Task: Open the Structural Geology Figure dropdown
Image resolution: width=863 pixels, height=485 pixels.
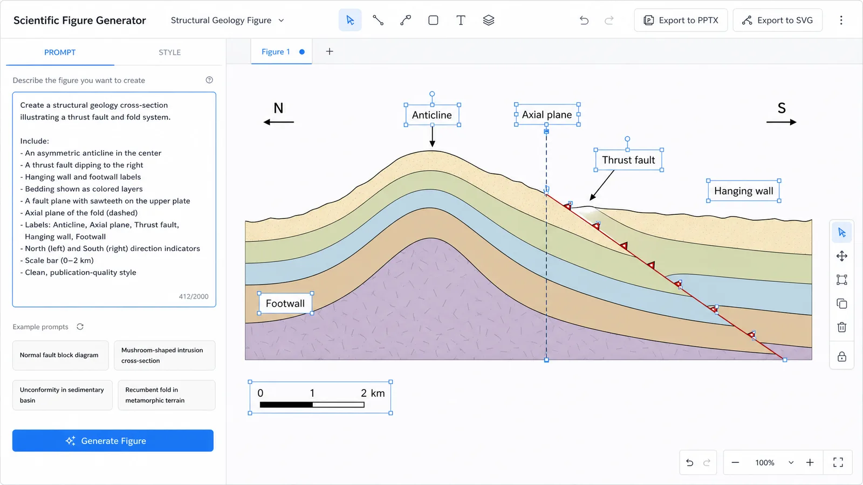Action: (x=227, y=20)
